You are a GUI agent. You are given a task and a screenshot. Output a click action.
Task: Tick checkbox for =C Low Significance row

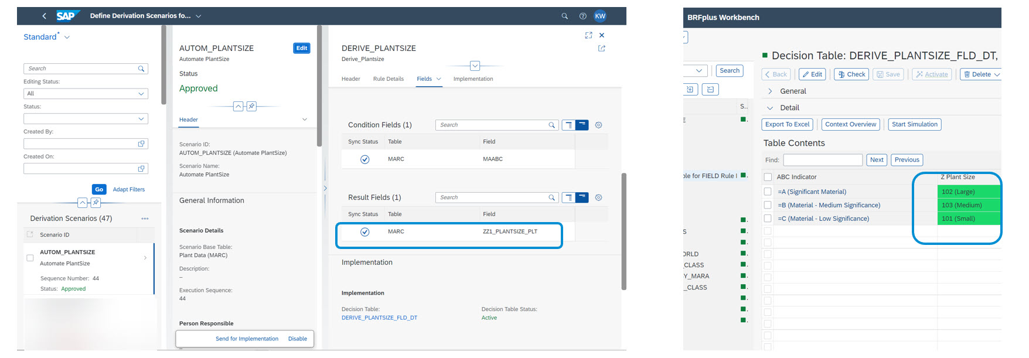pyautogui.click(x=768, y=219)
